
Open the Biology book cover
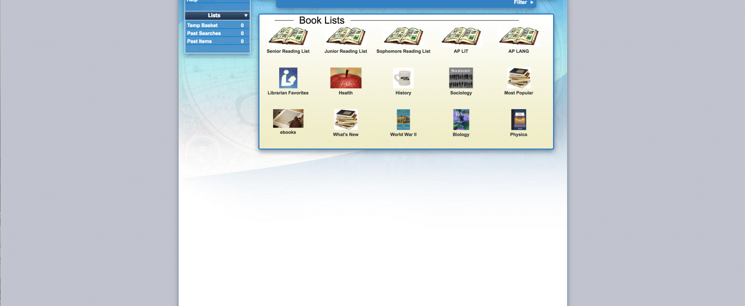(x=461, y=119)
